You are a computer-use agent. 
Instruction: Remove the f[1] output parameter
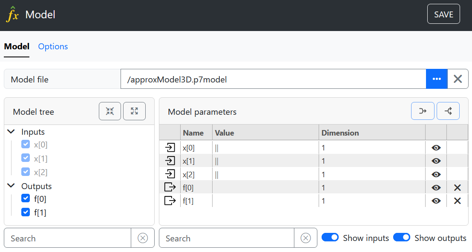tap(457, 201)
